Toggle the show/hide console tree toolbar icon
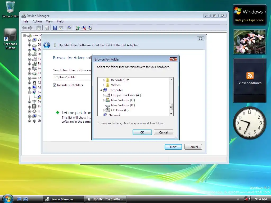This screenshot has width=271, height=203. point(39,28)
